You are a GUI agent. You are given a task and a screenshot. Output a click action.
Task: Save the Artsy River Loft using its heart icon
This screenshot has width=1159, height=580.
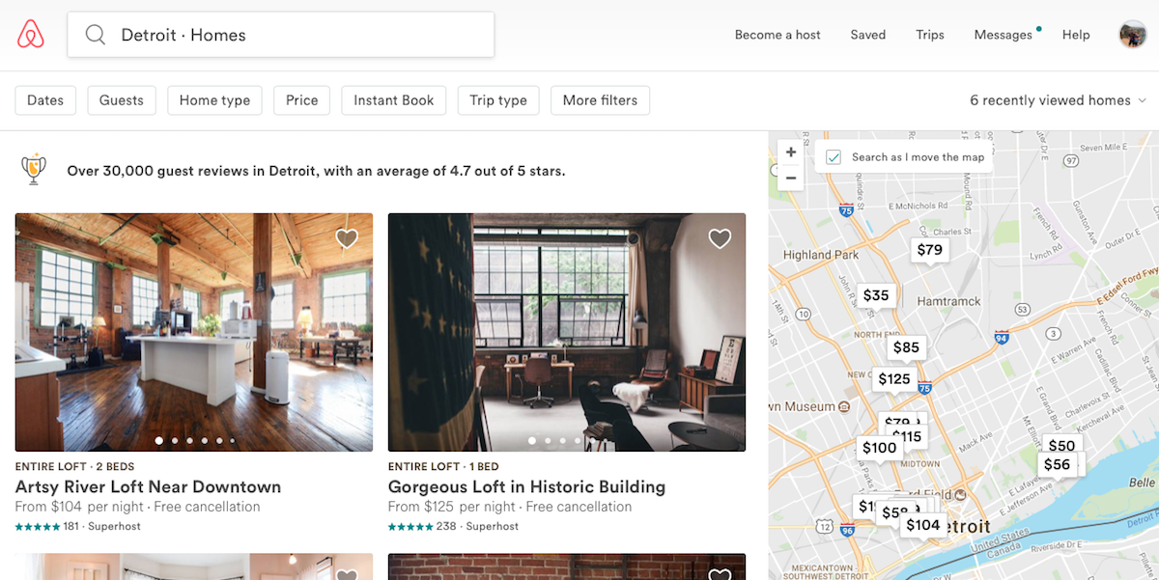point(347,238)
